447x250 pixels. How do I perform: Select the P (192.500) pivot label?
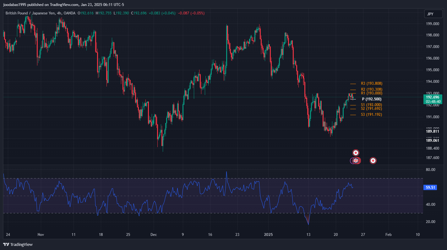372,99
